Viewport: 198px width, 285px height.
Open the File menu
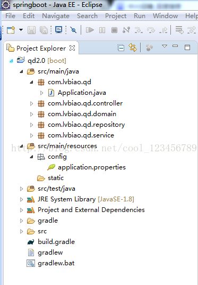point(10,16)
